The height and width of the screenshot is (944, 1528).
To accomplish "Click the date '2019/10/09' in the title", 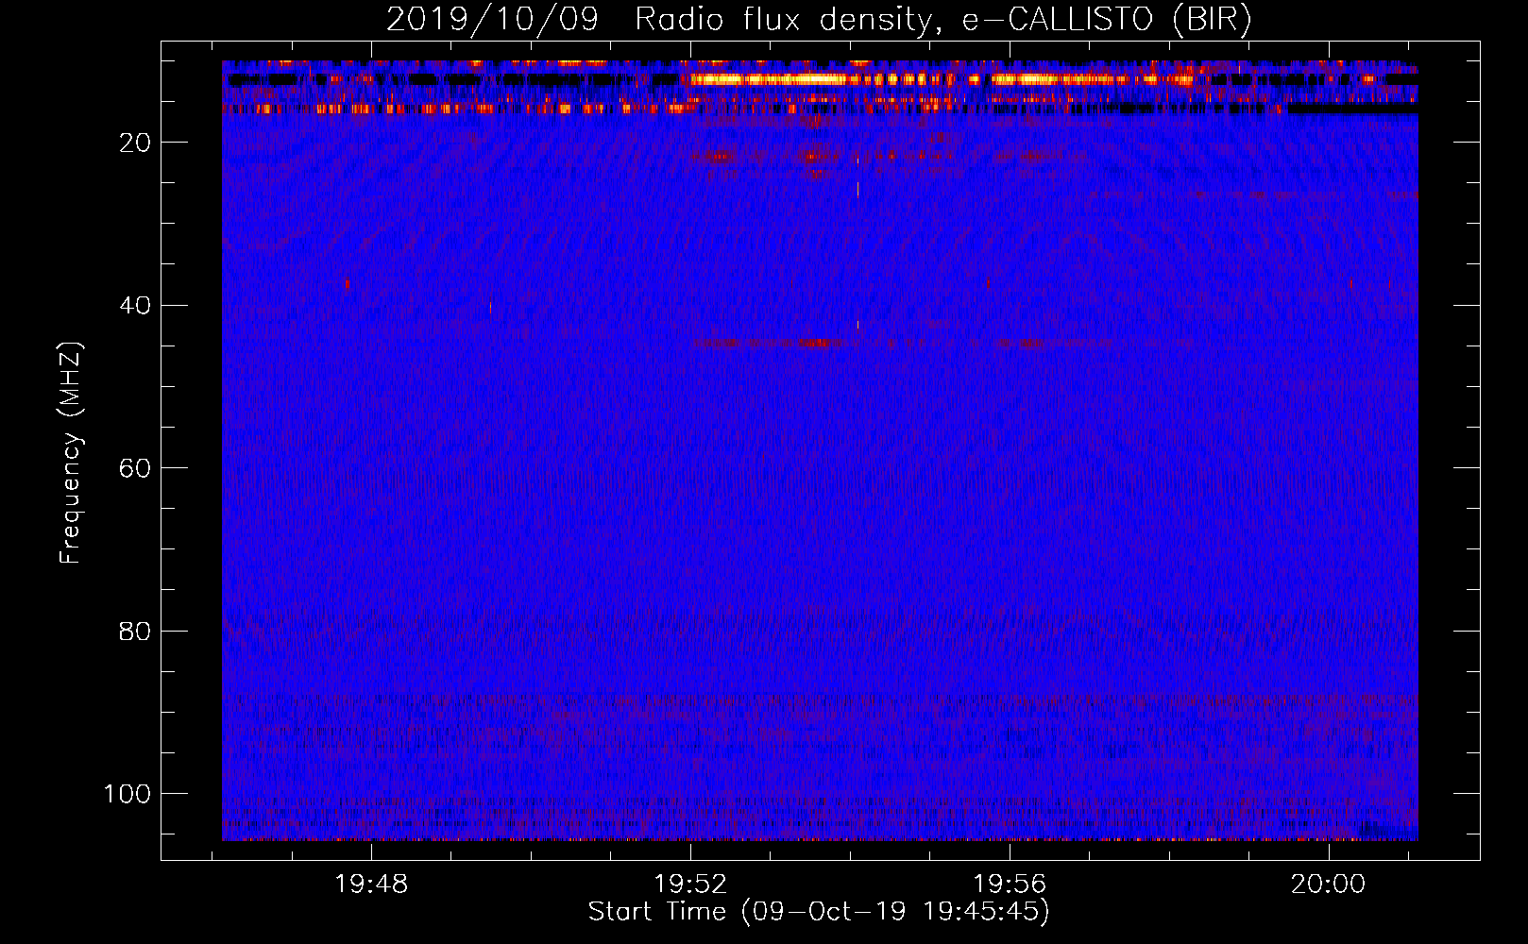I will click(x=492, y=20).
